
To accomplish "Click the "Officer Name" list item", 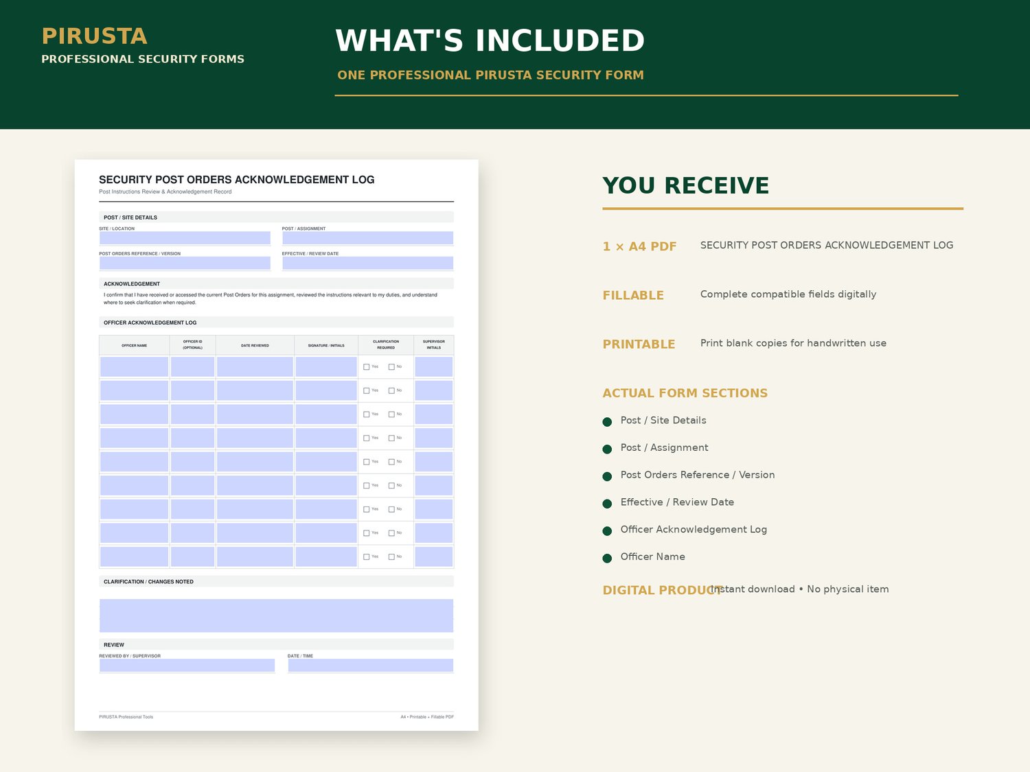I will coord(652,557).
